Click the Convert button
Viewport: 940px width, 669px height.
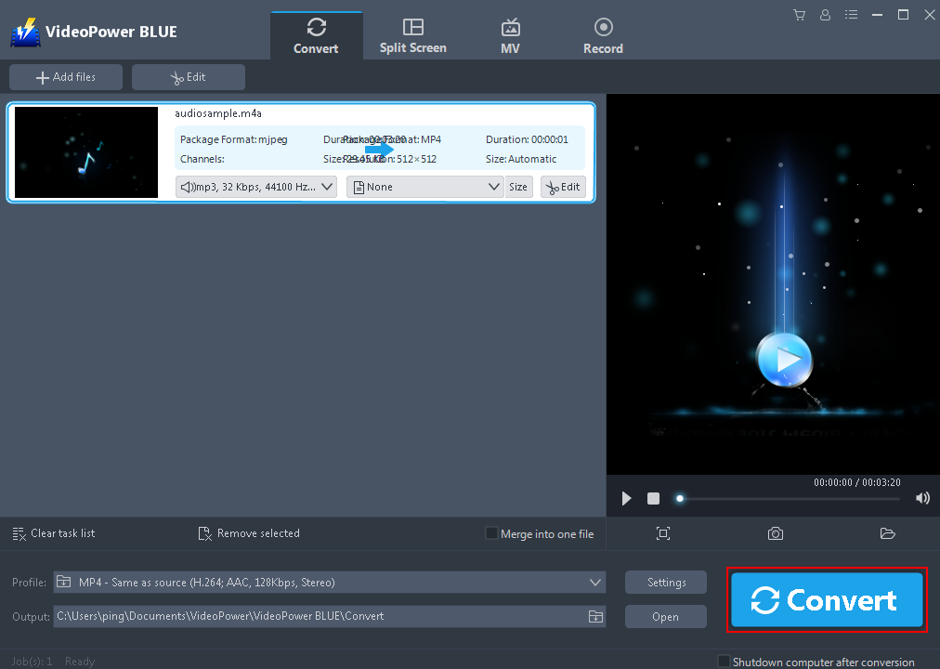pyautogui.click(x=826, y=600)
